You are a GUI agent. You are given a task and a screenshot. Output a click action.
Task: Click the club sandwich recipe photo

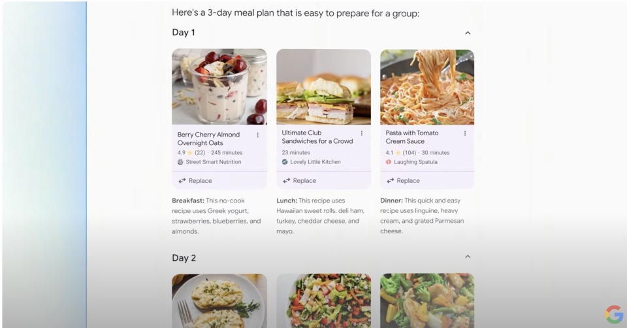323,86
